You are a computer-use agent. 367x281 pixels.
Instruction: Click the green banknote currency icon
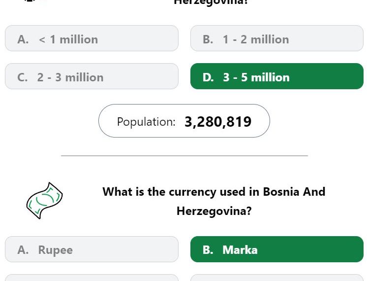coord(44,201)
